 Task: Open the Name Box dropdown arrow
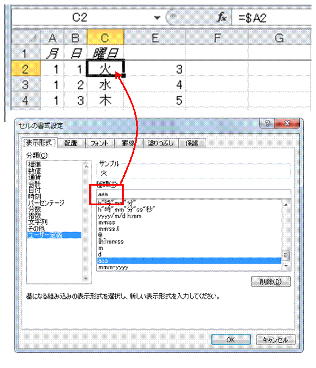[157, 18]
